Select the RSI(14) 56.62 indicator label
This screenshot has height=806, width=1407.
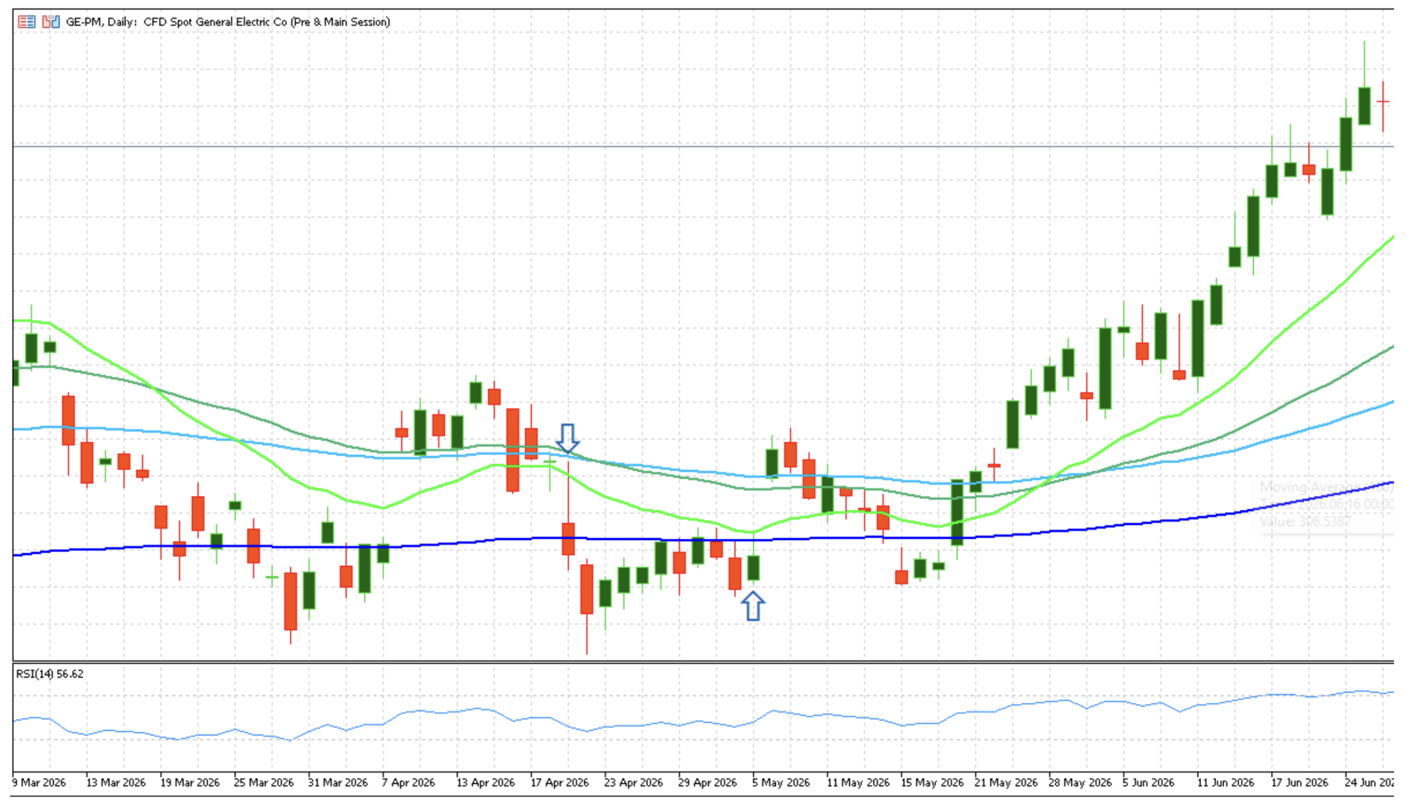tap(50, 674)
